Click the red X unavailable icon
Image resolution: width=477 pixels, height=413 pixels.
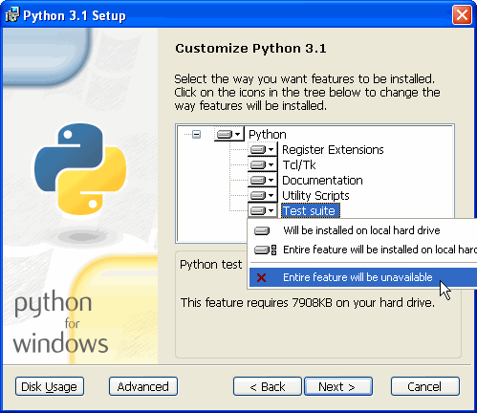261,277
